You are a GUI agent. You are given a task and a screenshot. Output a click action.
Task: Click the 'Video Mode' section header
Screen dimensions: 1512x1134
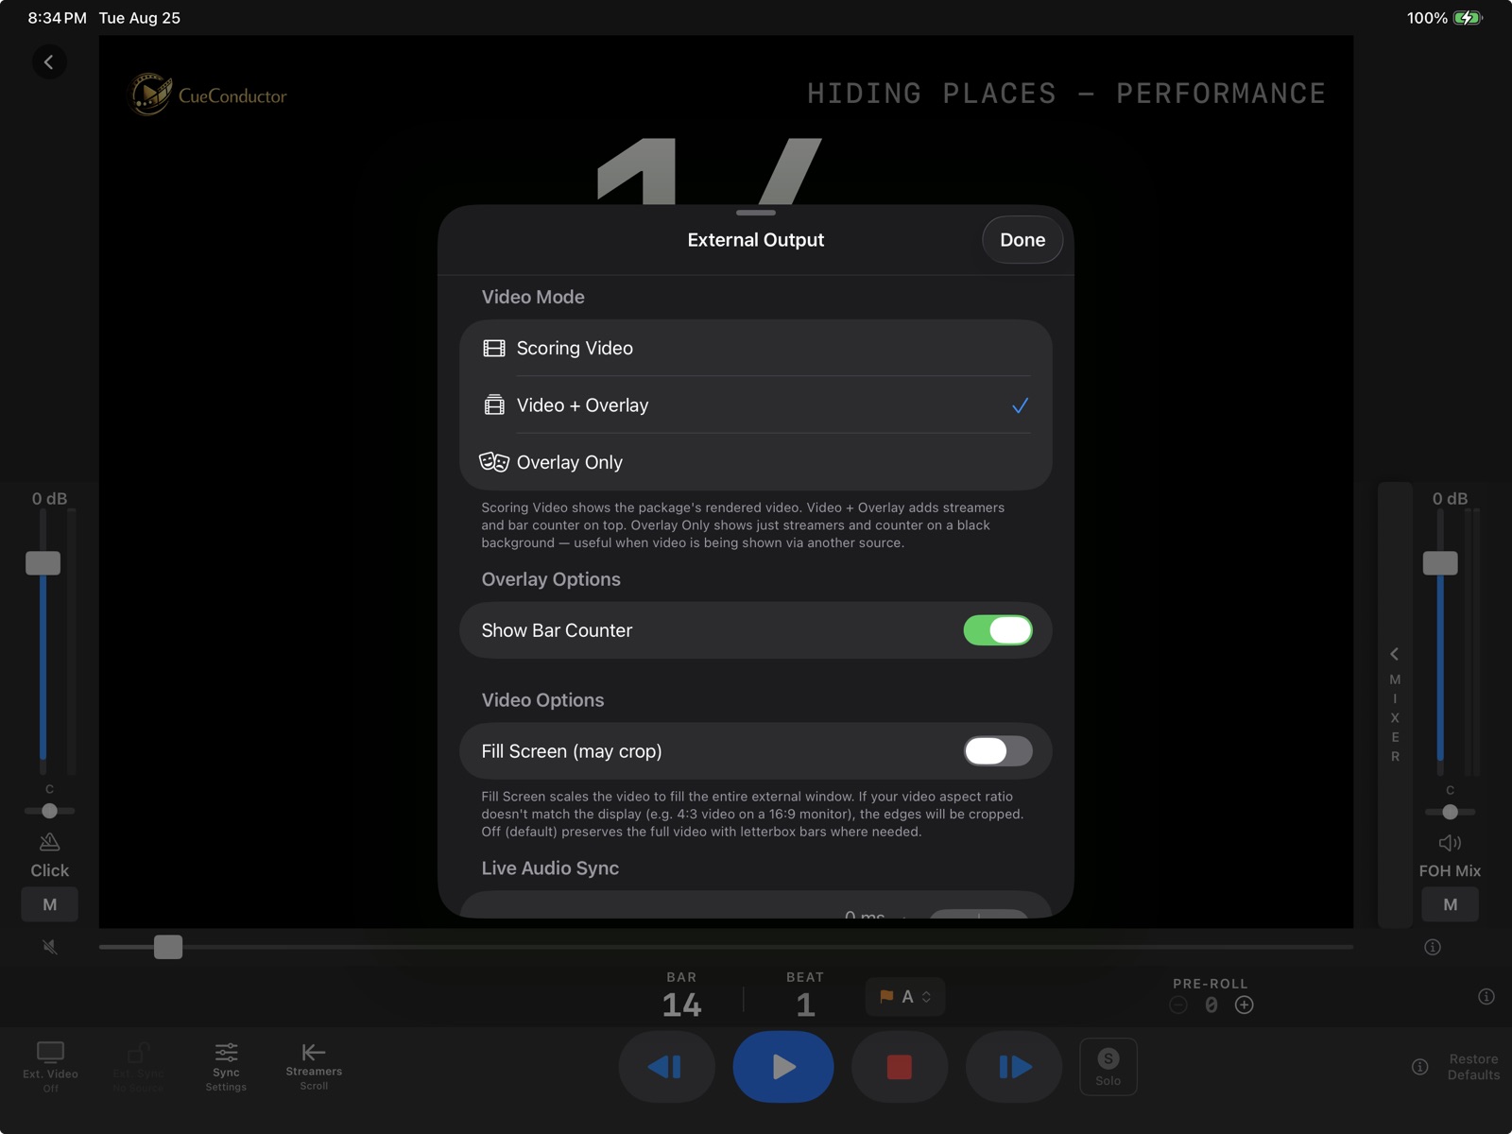(x=533, y=297)
